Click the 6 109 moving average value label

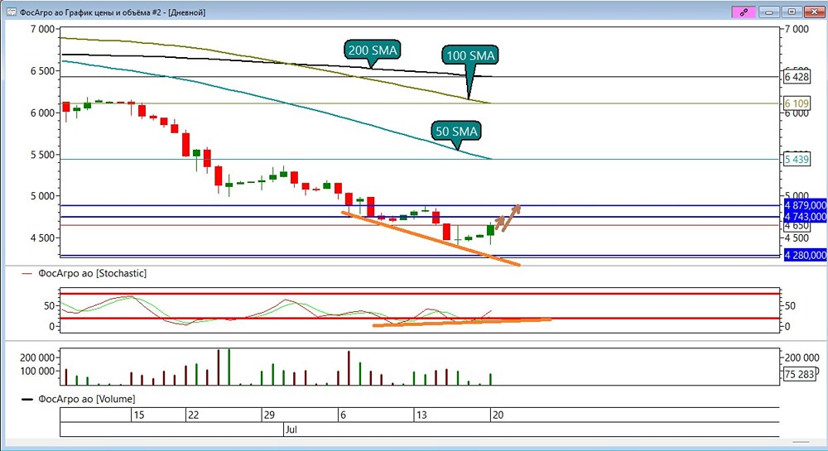pos(797,103)
